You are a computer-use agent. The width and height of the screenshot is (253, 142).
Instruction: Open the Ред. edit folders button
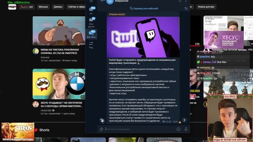(91, 45)
